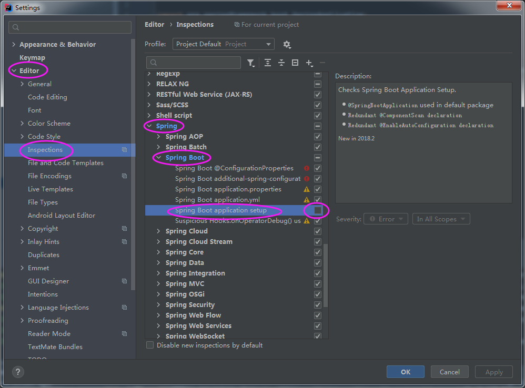525x388 pixels.
Task: Focus the settings search field
Action: [x=70, y=27]
